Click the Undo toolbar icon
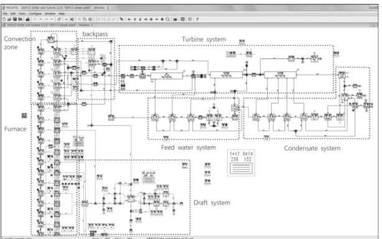 (x=35, y=19)
